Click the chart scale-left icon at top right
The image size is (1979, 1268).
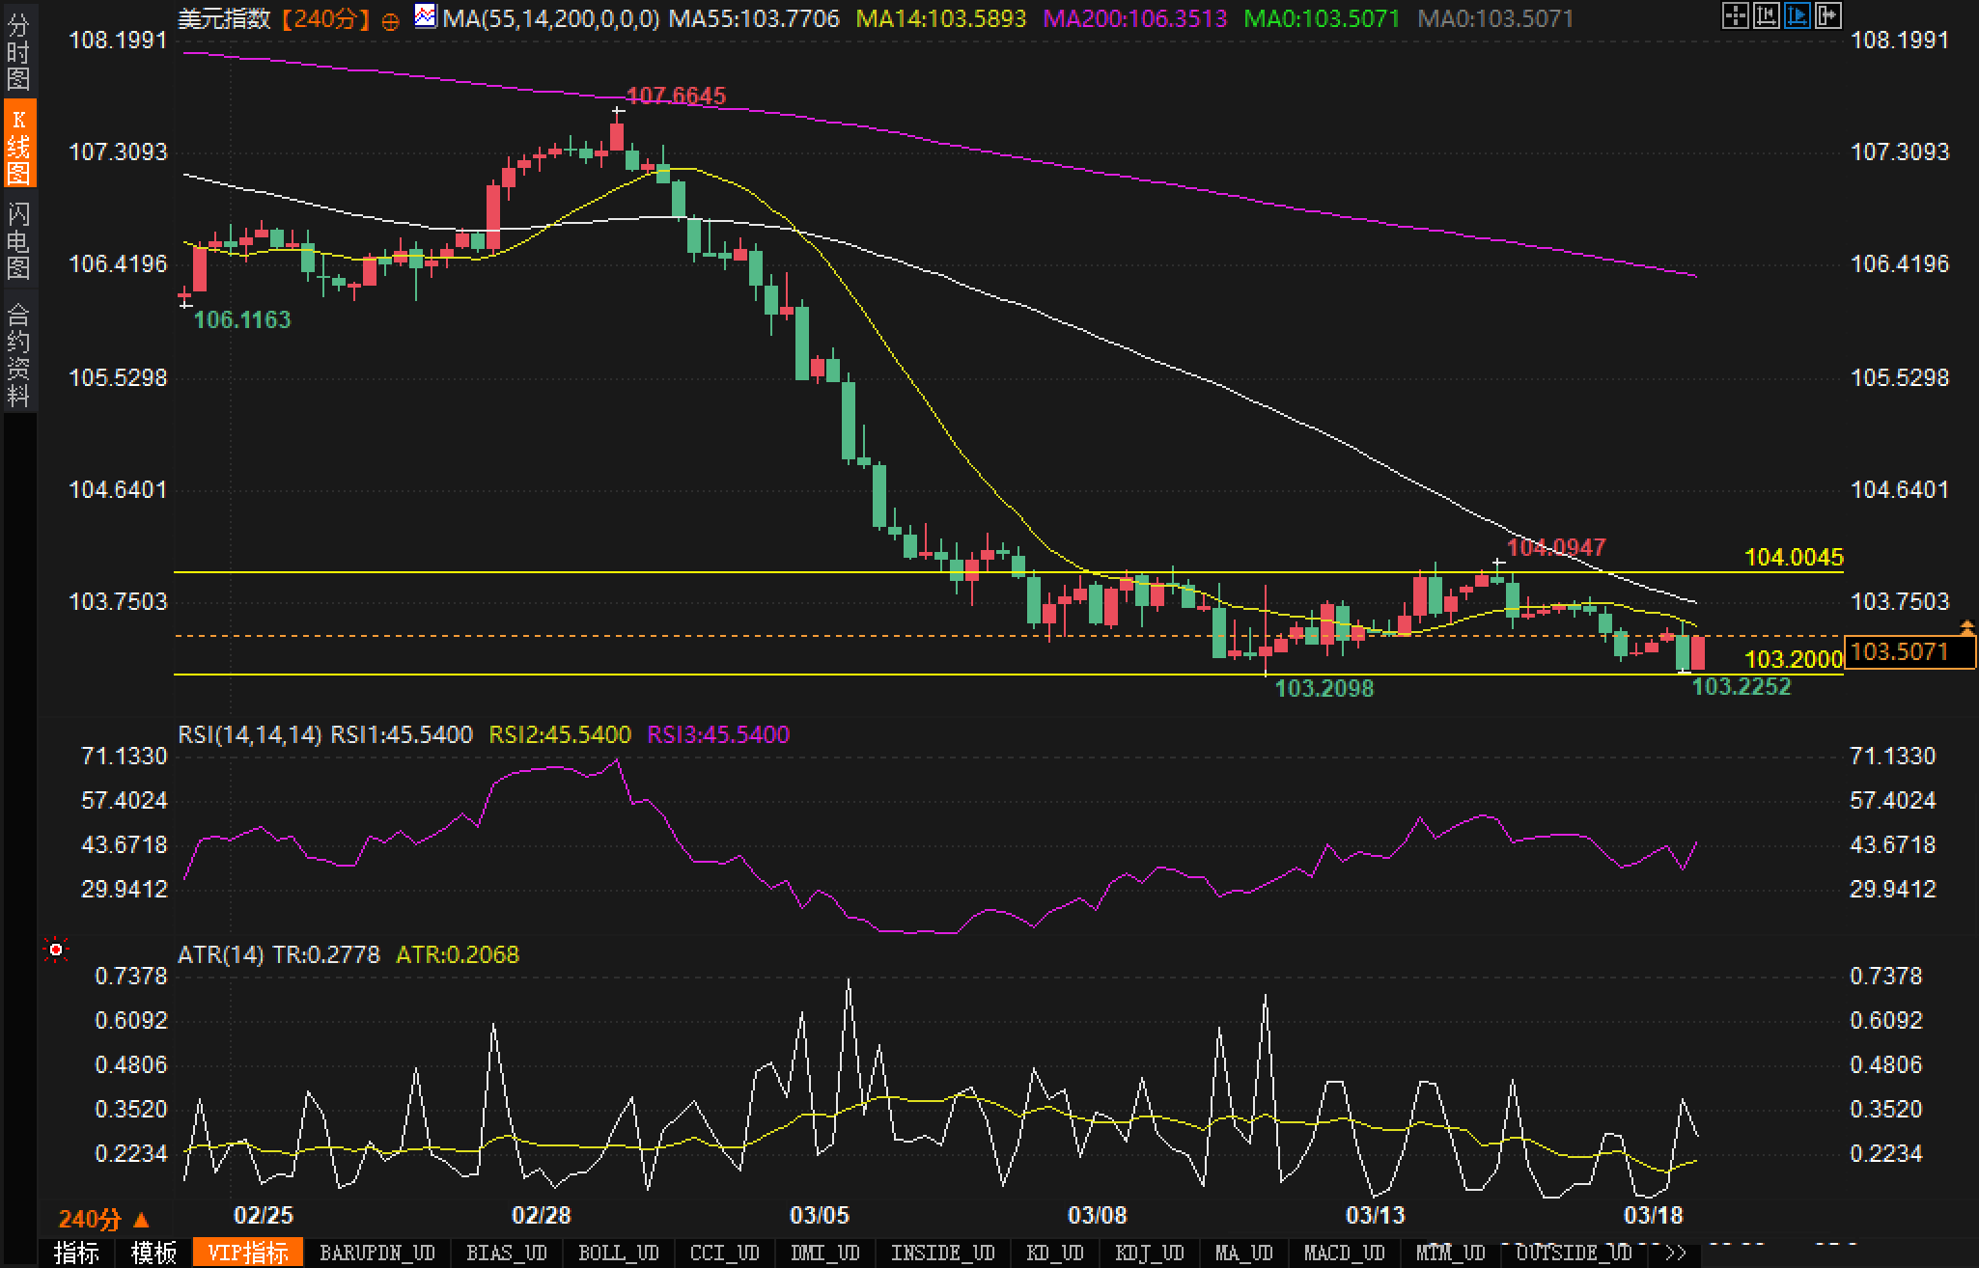pos(1767,16)
